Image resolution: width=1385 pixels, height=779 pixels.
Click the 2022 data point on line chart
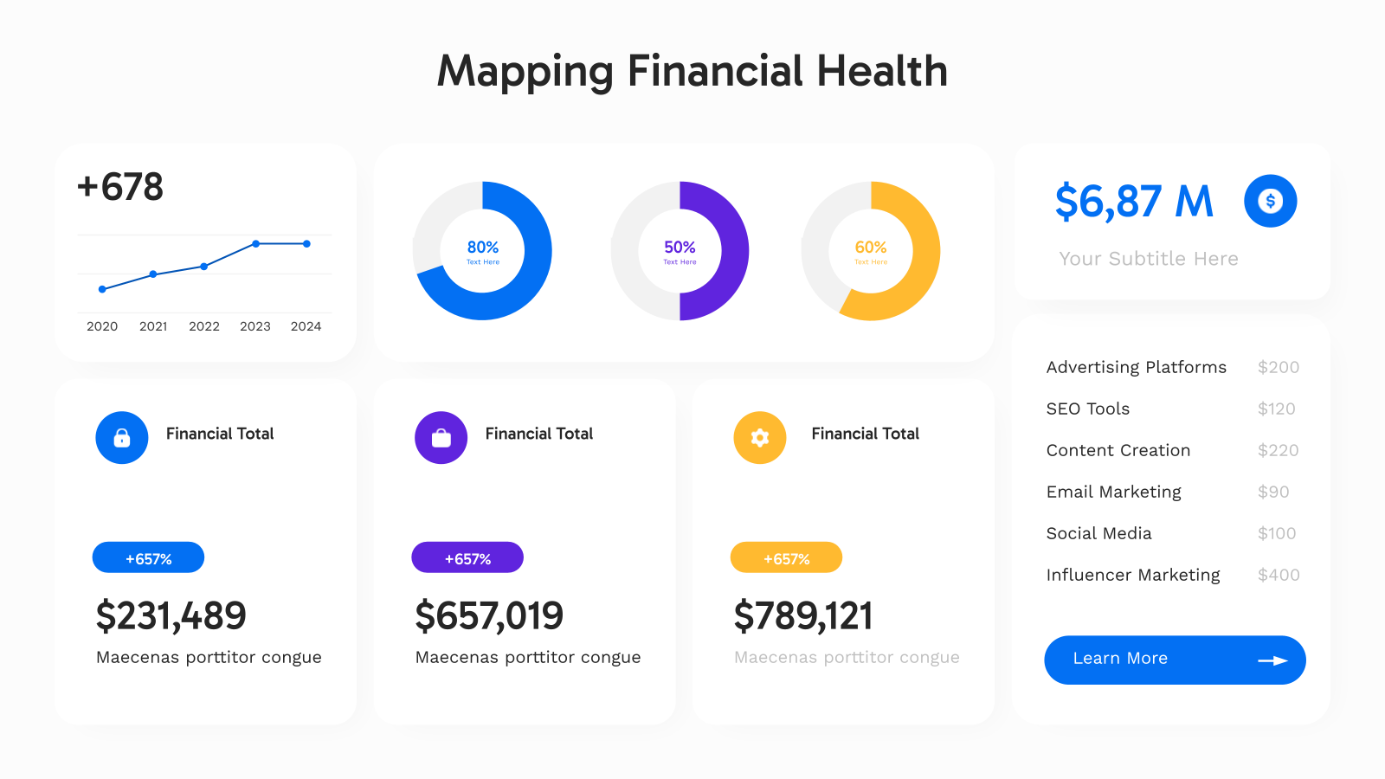pos(204,267)
